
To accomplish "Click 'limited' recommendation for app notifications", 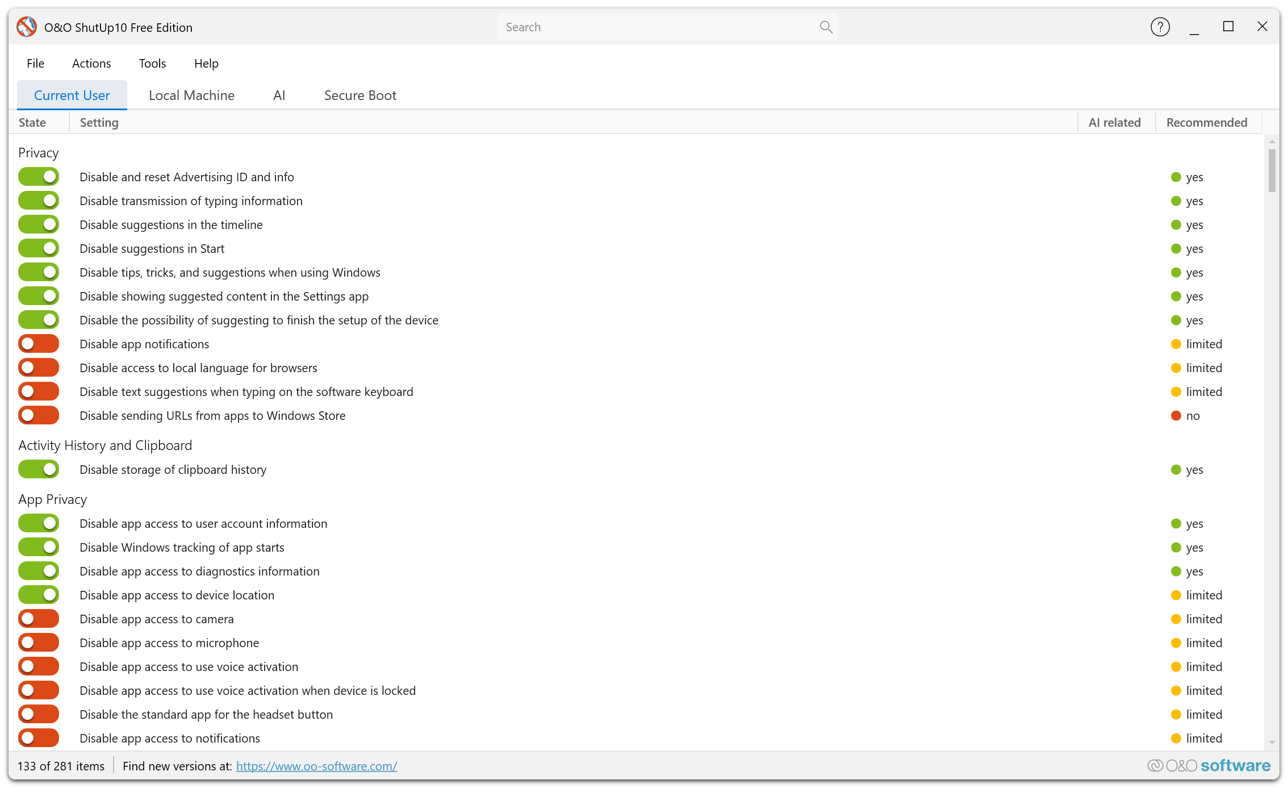I will click(1197, 344).
